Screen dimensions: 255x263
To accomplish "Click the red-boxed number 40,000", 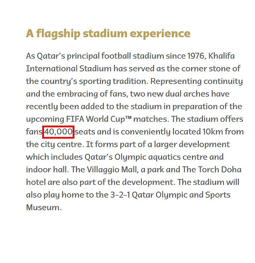I will coord(58,132).
